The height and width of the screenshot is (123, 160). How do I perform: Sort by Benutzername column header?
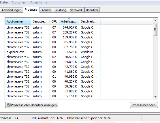40,21
